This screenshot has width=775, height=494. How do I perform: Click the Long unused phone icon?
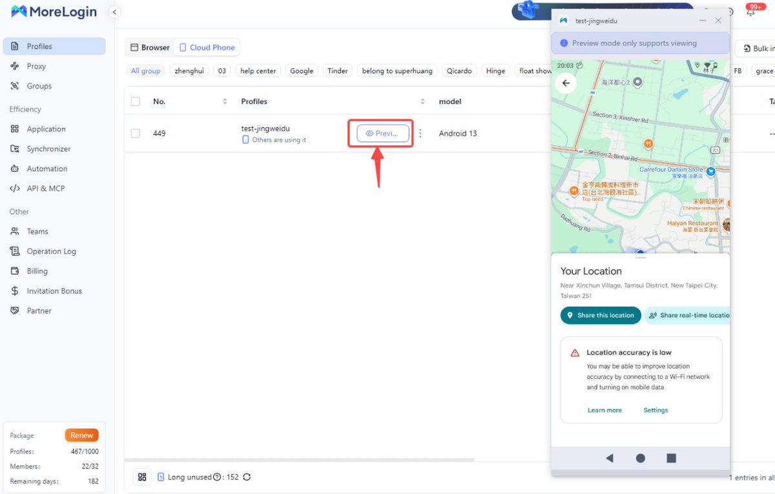[x=161, y=477]
